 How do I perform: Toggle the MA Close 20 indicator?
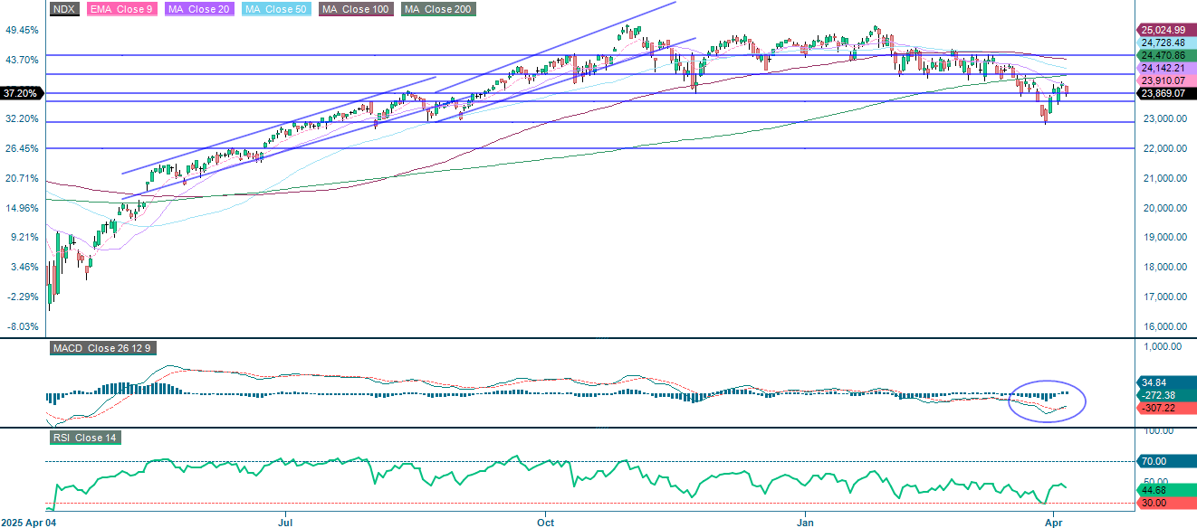[200, 10]
